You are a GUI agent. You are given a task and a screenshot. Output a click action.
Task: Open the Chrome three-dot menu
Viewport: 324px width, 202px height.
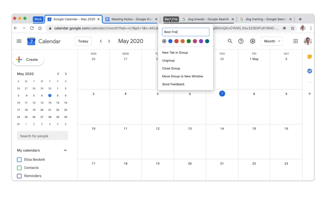tap(311, 28)
